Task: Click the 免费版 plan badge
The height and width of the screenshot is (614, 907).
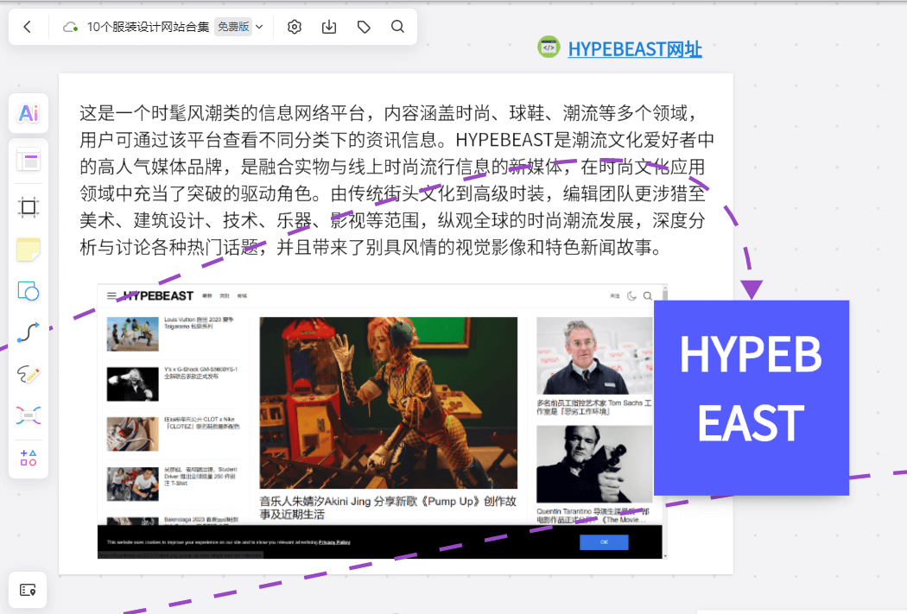Action: point(233,27)
